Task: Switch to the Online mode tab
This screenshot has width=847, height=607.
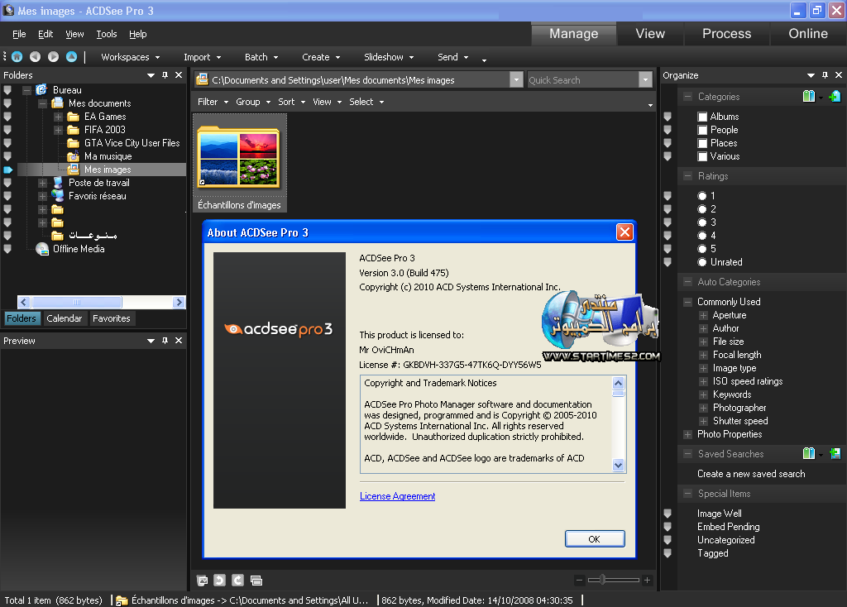Action: click(808, 33)
